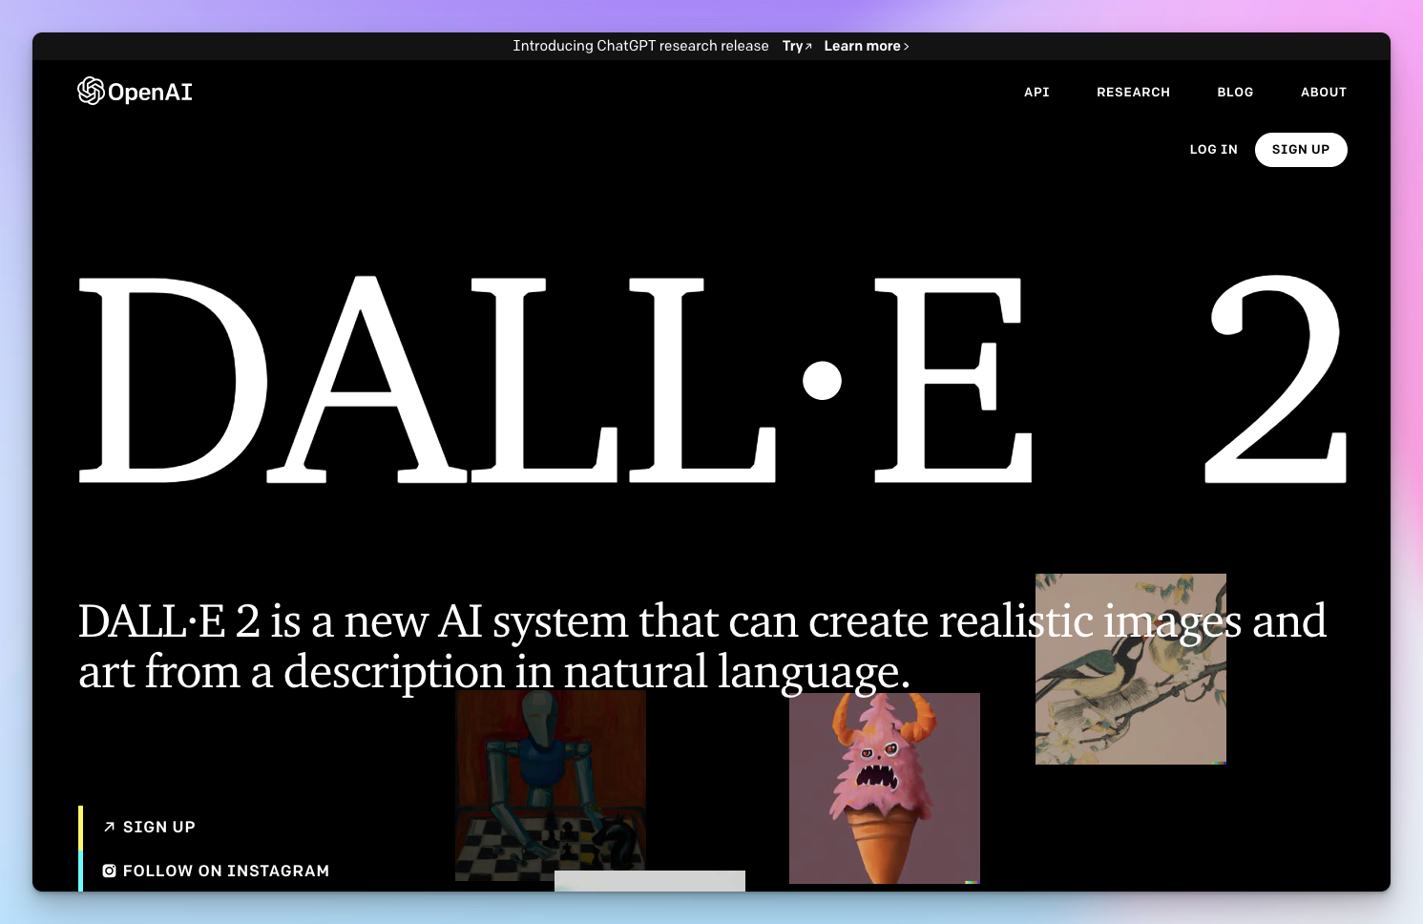Open the robot playing chess image

pyautogui.click(x=551, y=787)
